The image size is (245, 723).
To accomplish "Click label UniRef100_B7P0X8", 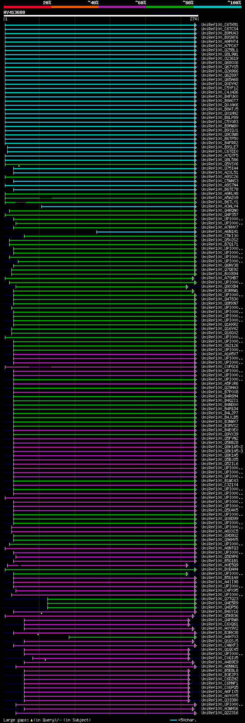I will 220,392.
